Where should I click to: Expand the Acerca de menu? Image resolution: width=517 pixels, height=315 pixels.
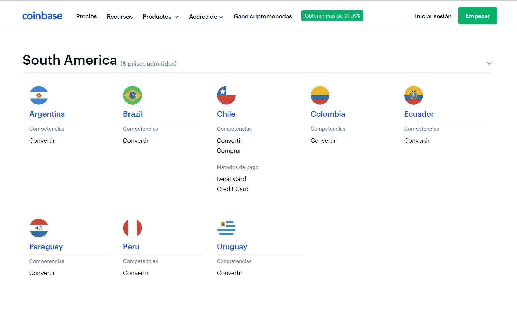pyautogui.click(x=205, y=16)
